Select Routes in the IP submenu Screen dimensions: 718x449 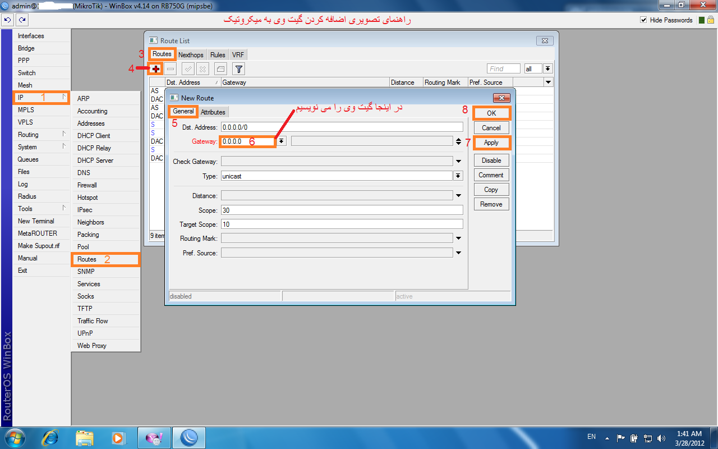(x=105, y=259)
